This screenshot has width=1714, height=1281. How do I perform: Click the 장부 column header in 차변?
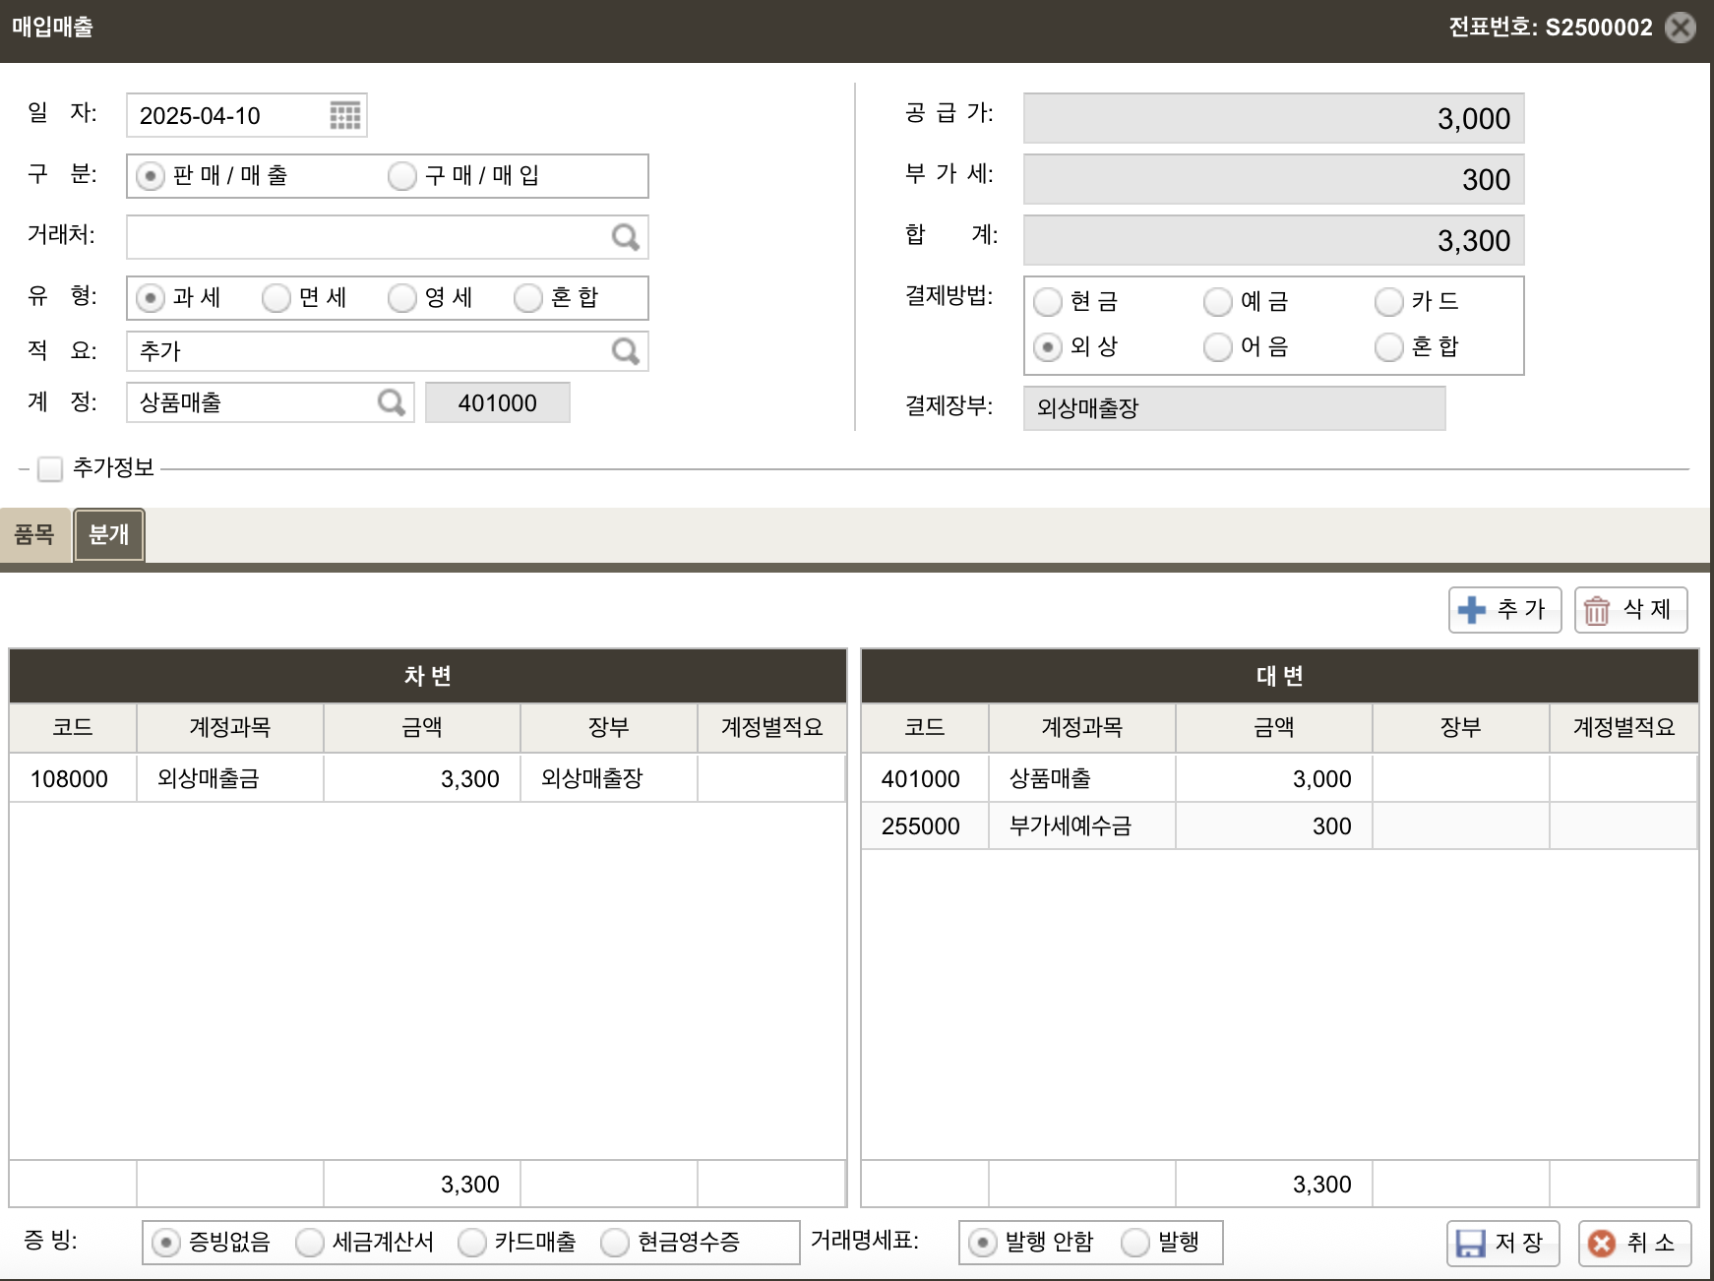tap(609, 728)
